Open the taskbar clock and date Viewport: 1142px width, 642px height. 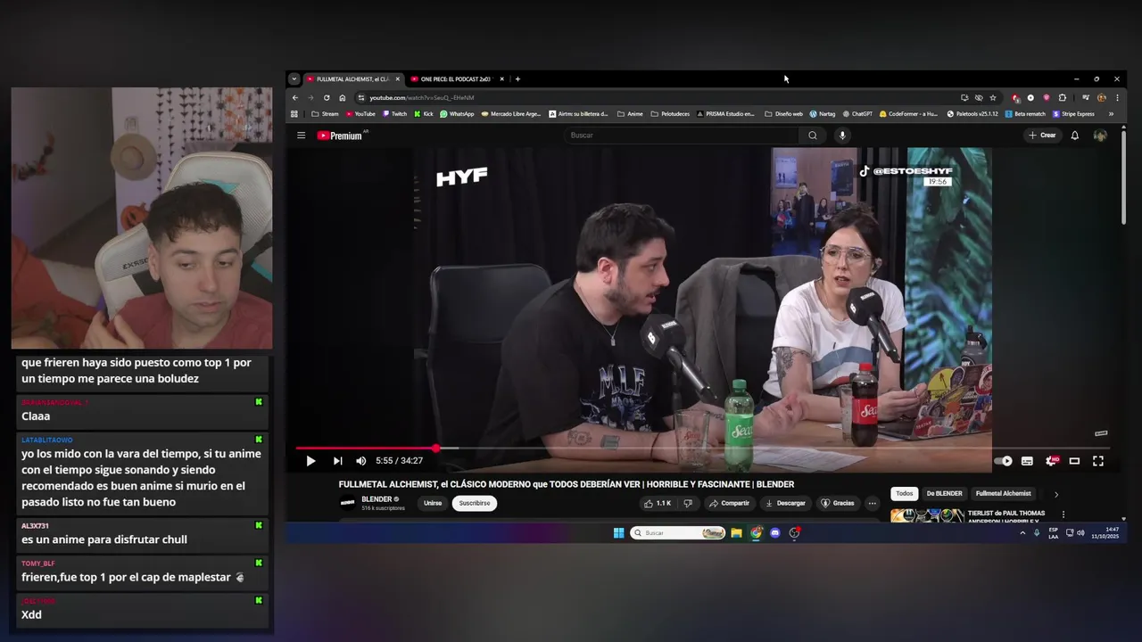click(1105, 533)
